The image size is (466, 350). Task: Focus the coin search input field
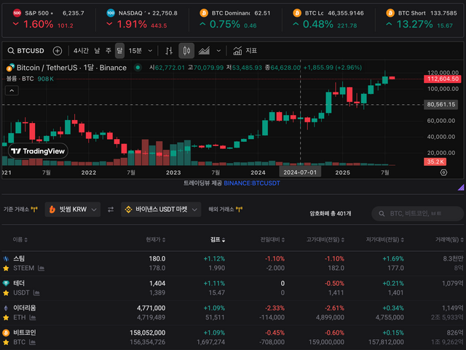[417, 214]
